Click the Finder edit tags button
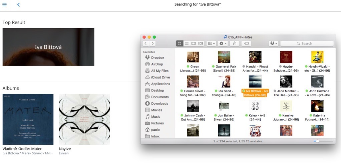The image size is (341, 164). pos(246,43)
